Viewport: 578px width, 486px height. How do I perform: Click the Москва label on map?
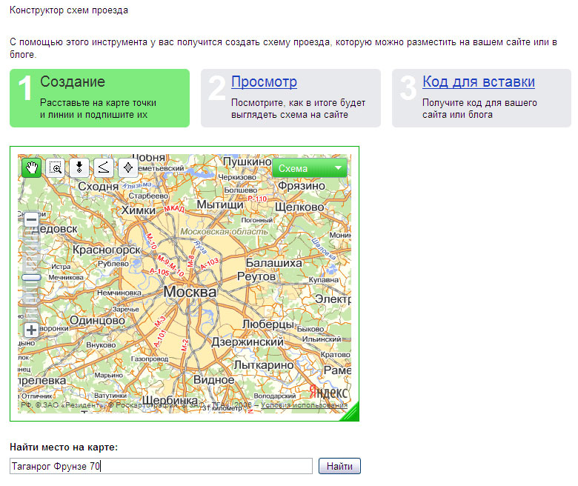(x=190, y=292)
